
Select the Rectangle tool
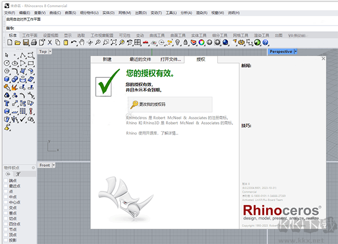coord(31,63)
